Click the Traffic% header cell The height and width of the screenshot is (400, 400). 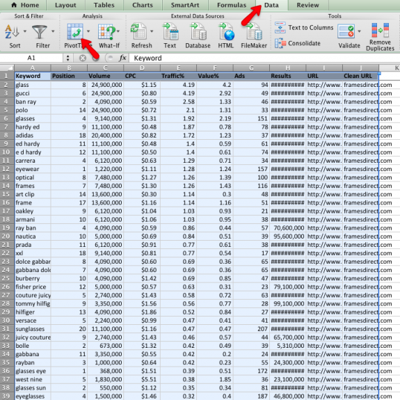click(x=178, y=76)
